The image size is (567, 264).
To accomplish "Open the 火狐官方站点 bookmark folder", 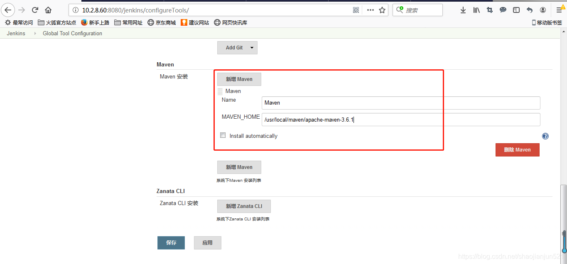I will (x=57, y=22).
